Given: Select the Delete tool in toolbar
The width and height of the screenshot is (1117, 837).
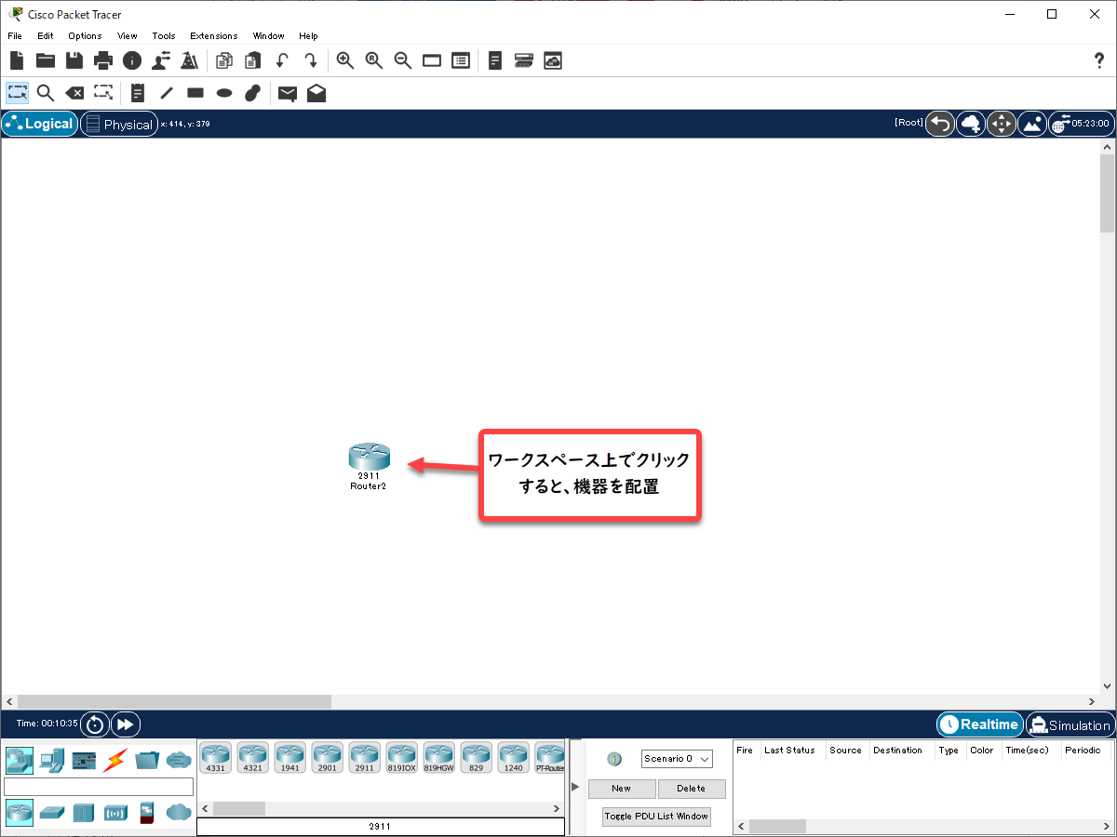Looking at the screenshot, I should pos(74,93).
